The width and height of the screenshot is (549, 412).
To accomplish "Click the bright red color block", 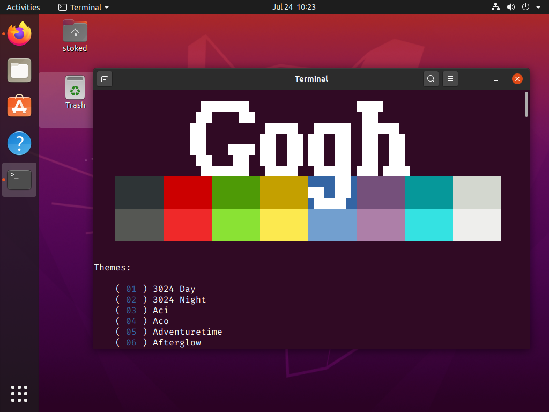I will (187, 225).
